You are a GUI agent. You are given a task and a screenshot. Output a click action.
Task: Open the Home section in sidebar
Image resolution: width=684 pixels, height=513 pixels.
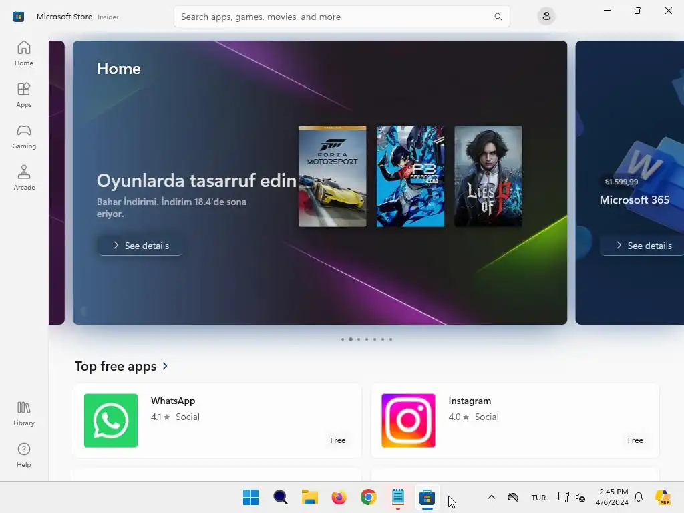(24, 53)
